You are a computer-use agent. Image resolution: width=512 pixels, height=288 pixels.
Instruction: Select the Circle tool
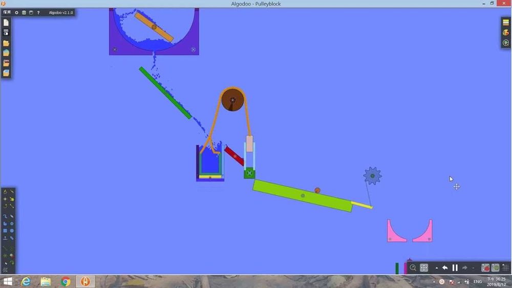point(12,231)
